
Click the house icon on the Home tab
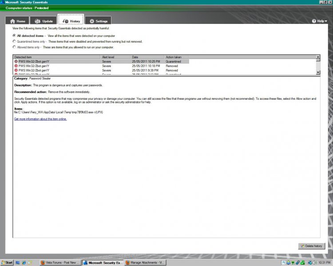tap(12, 21)
